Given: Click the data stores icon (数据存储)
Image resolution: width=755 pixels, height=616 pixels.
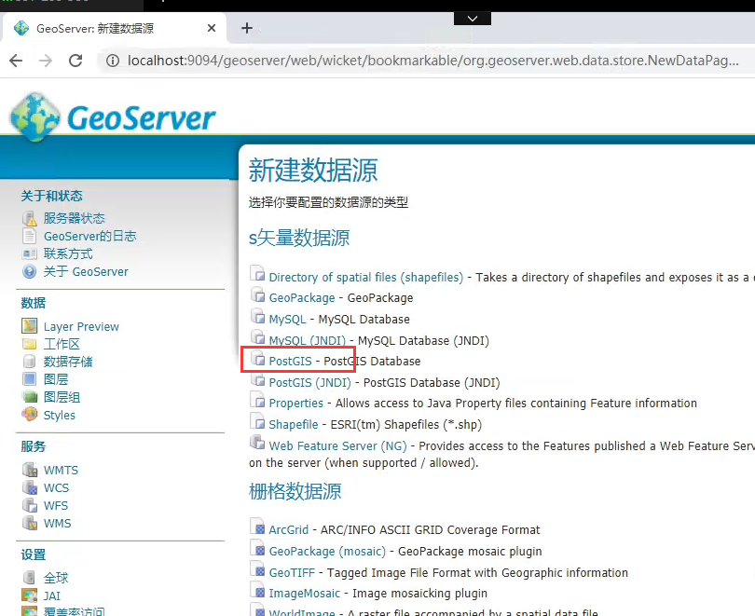Looking at the screenshot, I should (30, 362).
